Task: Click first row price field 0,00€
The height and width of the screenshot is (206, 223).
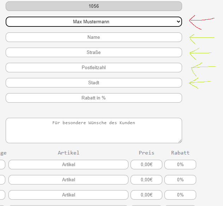Action: 146,164
